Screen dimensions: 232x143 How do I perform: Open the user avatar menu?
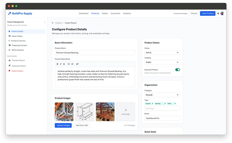222,13
